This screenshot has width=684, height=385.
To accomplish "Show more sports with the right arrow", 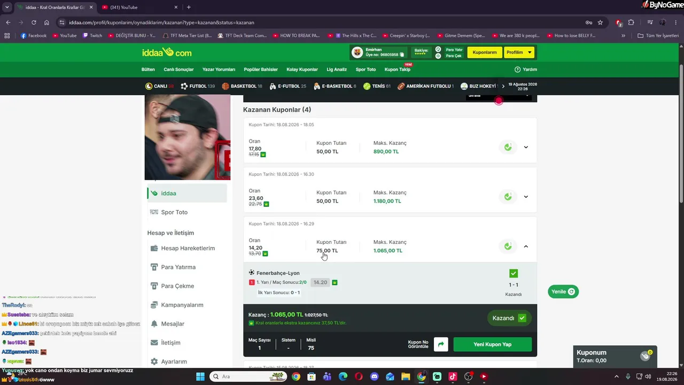I will tap(503, 86).
